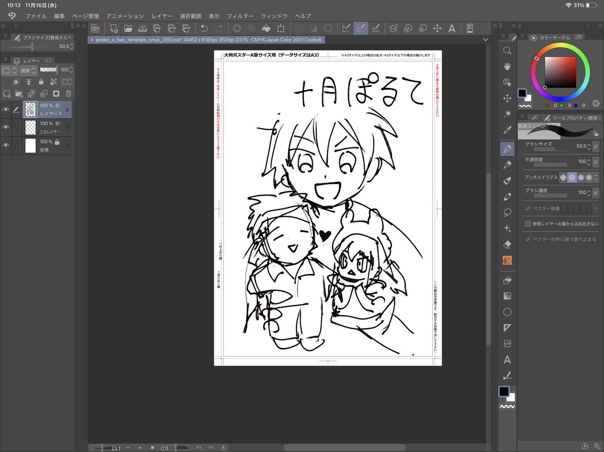
Task: Click the Fill bucket icon in command bar
Action: (x=266, y=28)
